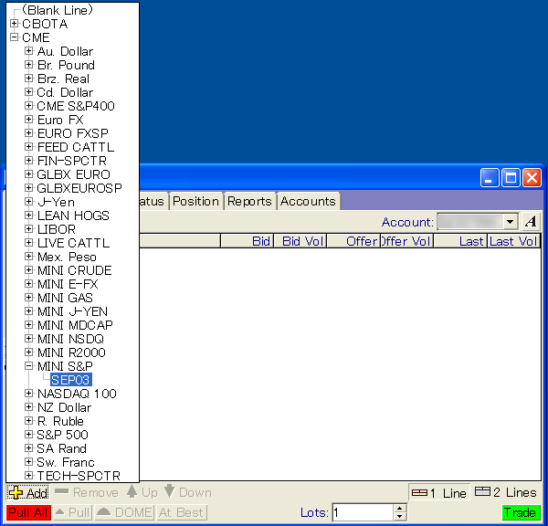The width and height of the screenshot is (548, 526).
Task: Click the Offer column header
Action: point(353,241)
